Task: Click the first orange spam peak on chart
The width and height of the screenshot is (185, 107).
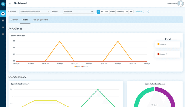Action: coord(60,41)
